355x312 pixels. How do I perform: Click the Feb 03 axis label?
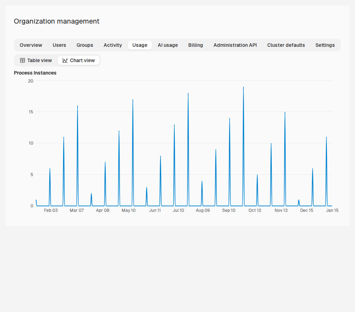pos(51,210)
